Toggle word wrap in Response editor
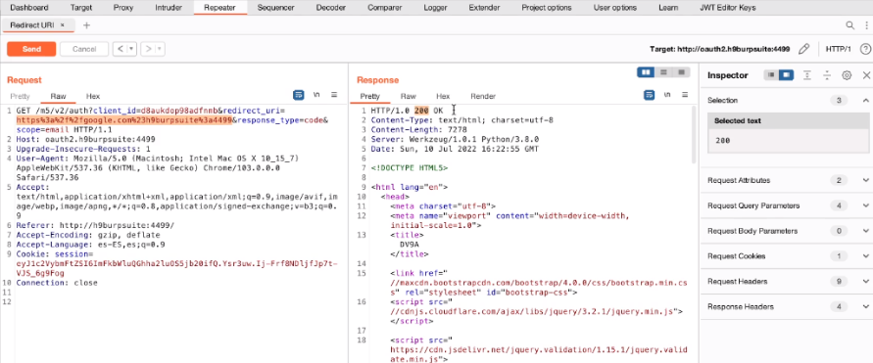This screenshot has height=363, width=873. click(x=649, y=95)
